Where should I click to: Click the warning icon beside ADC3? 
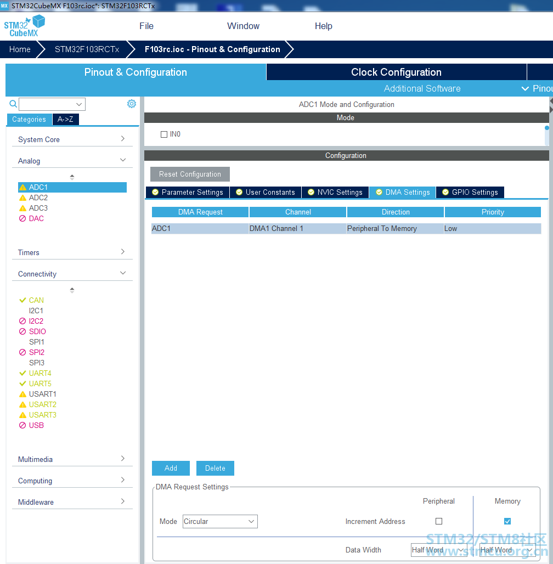[22, 208]
